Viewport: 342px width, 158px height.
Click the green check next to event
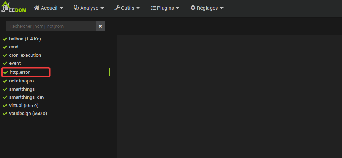pos(5,64)
